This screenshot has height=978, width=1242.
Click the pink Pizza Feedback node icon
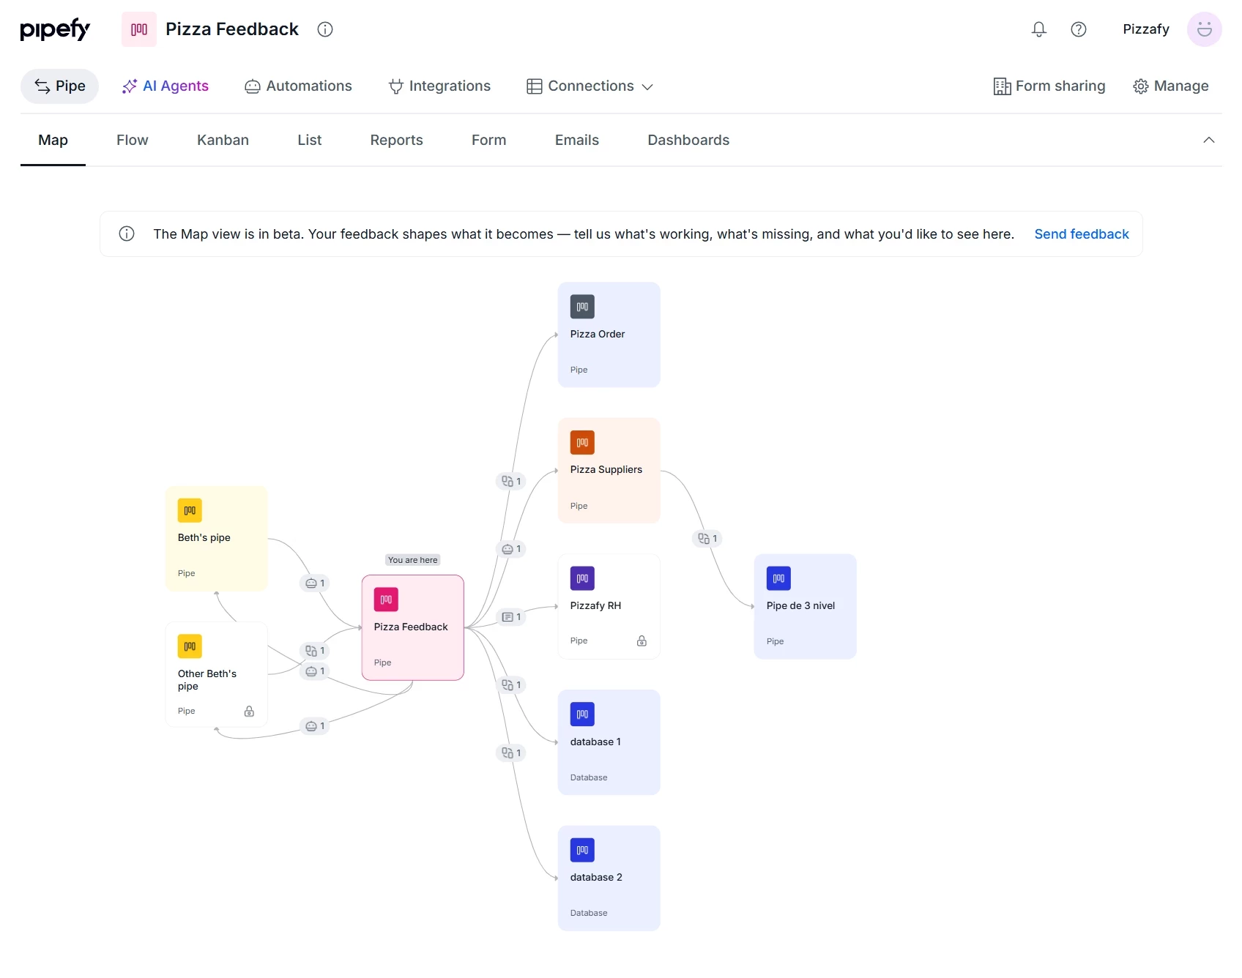386,600
